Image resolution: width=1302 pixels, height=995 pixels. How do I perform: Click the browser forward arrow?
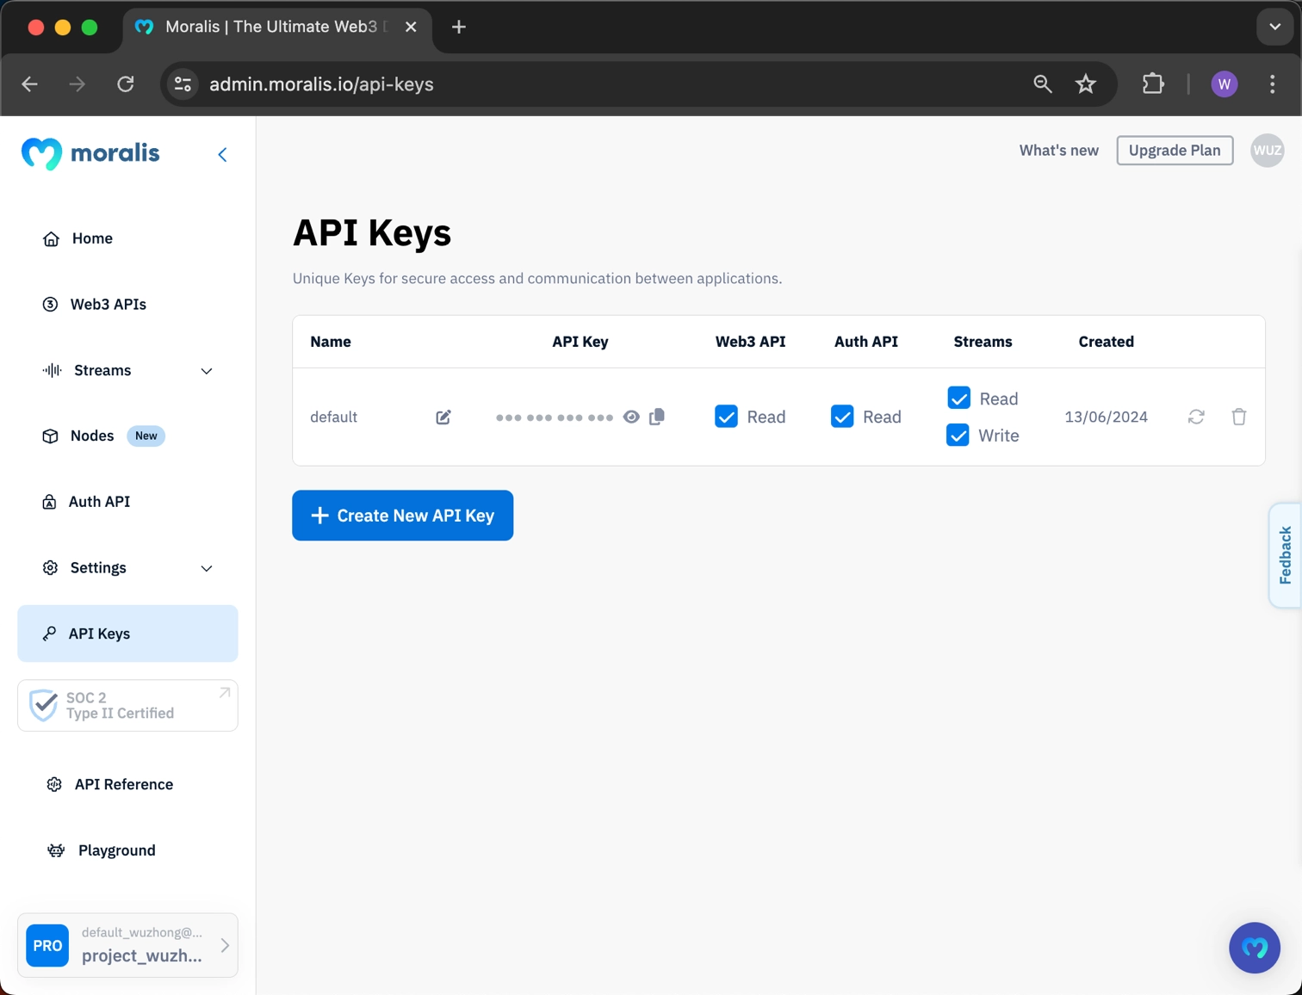pos(77,84)
